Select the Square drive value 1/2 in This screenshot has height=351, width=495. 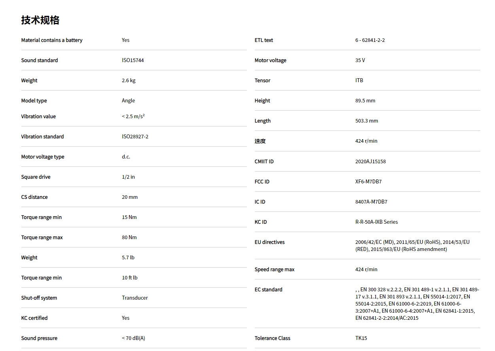pyautogui.click(x=128, y=177)
